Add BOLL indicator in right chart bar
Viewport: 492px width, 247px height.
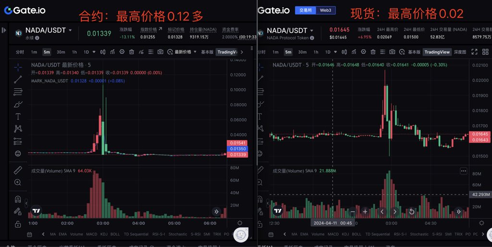[x=357, y=234]
